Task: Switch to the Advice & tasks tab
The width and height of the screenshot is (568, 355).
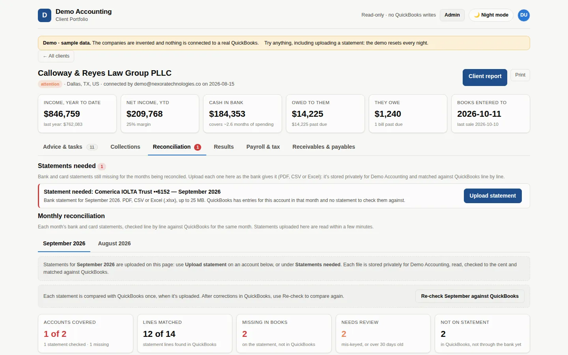Action: 70,147
